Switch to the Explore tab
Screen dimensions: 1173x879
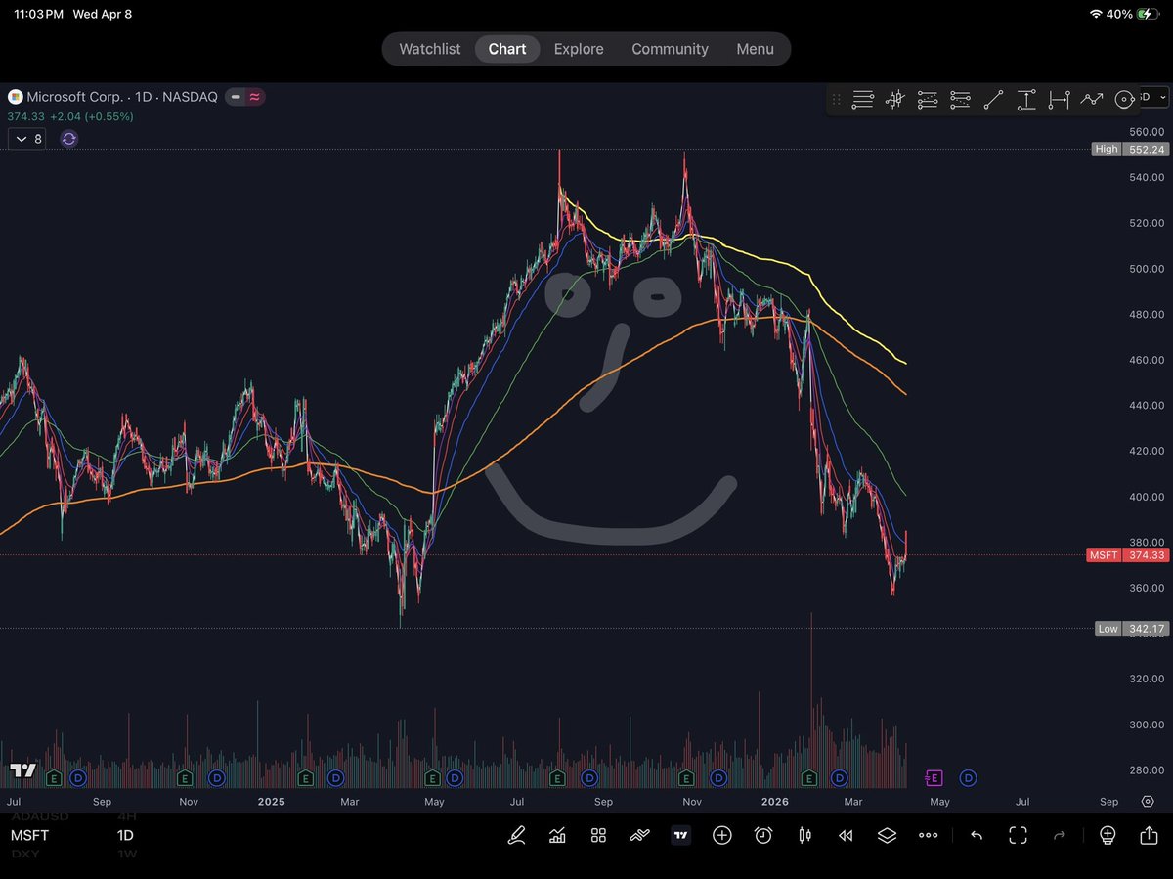(x=579, y=49)
